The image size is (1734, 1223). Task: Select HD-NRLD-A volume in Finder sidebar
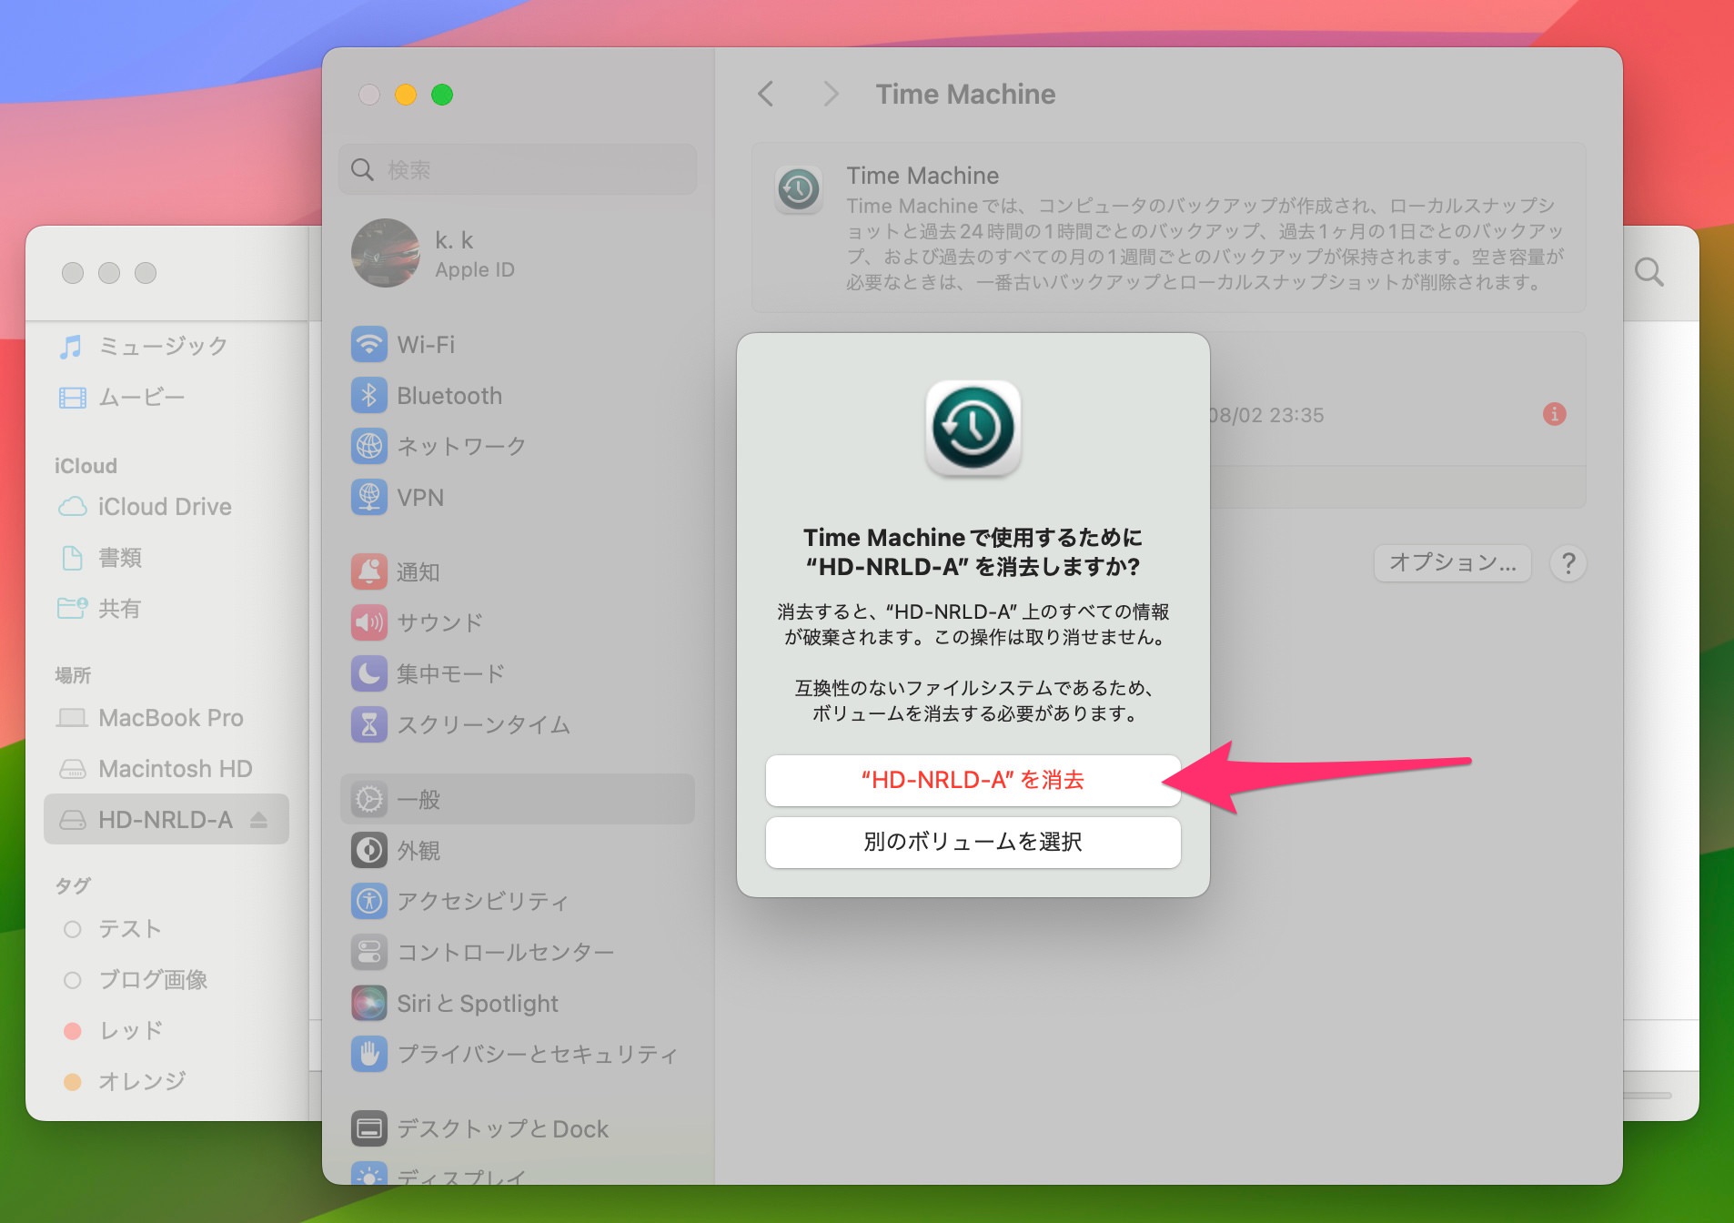pos(166,820)
